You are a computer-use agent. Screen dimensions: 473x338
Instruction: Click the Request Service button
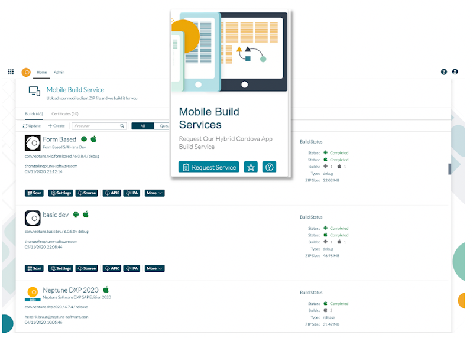point(209,167)
